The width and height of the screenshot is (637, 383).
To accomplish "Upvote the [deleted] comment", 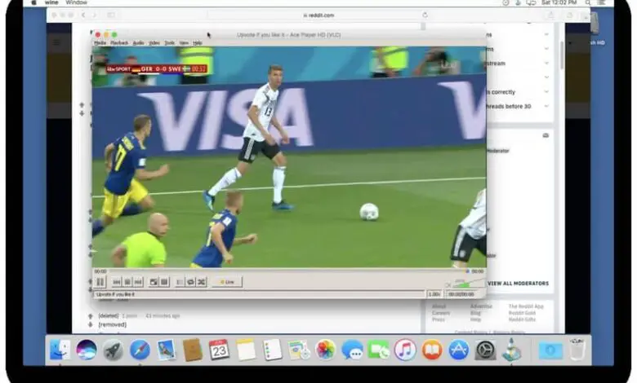I will click(91, 315).
